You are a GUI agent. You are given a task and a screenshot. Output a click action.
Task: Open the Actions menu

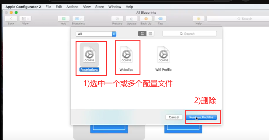[72, 7]
